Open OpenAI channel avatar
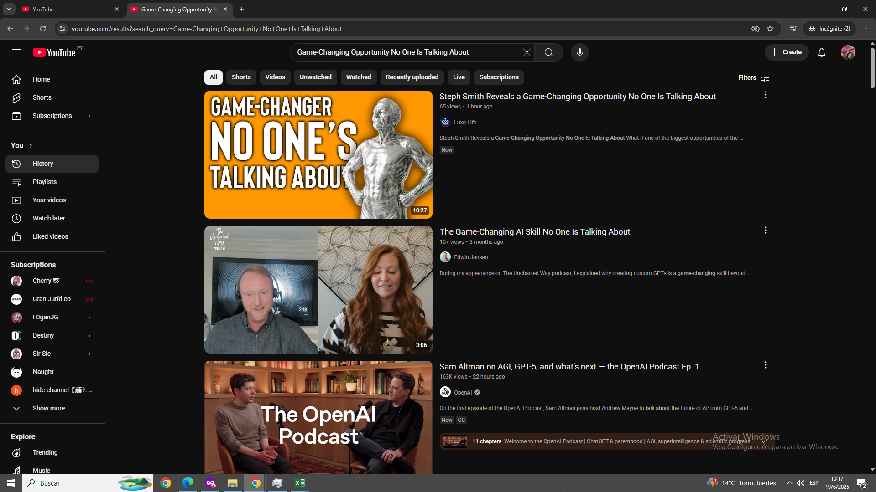 445,392
